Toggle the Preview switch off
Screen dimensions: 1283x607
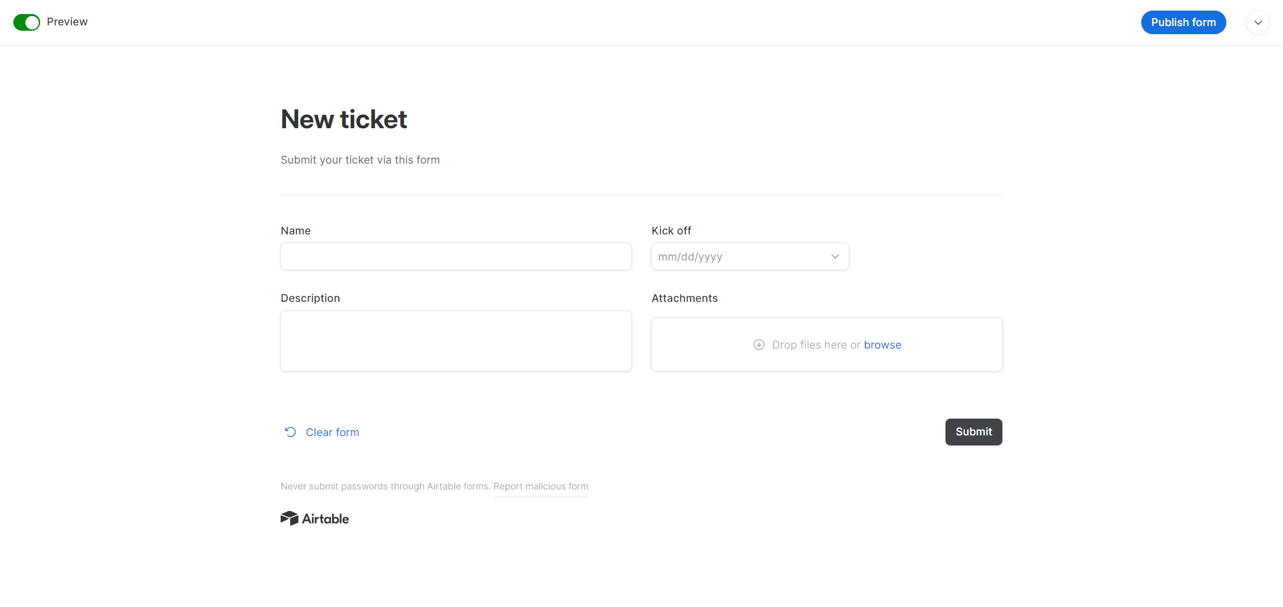pyautogui.click(x=27, y=22)
